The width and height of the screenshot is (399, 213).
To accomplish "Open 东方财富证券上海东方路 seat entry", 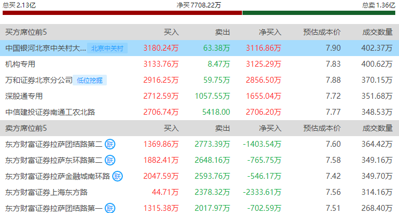I will pyautogui.click(x=46, y=192).
